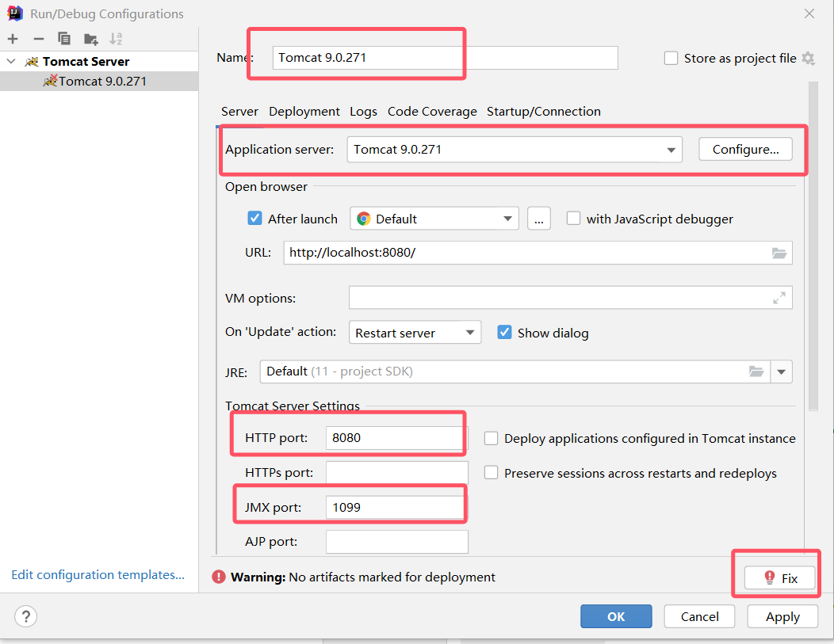Screen dimensions: 834x644
Task: Check Preserve sessions across restarts and redeploys
Action: (491, 473)
